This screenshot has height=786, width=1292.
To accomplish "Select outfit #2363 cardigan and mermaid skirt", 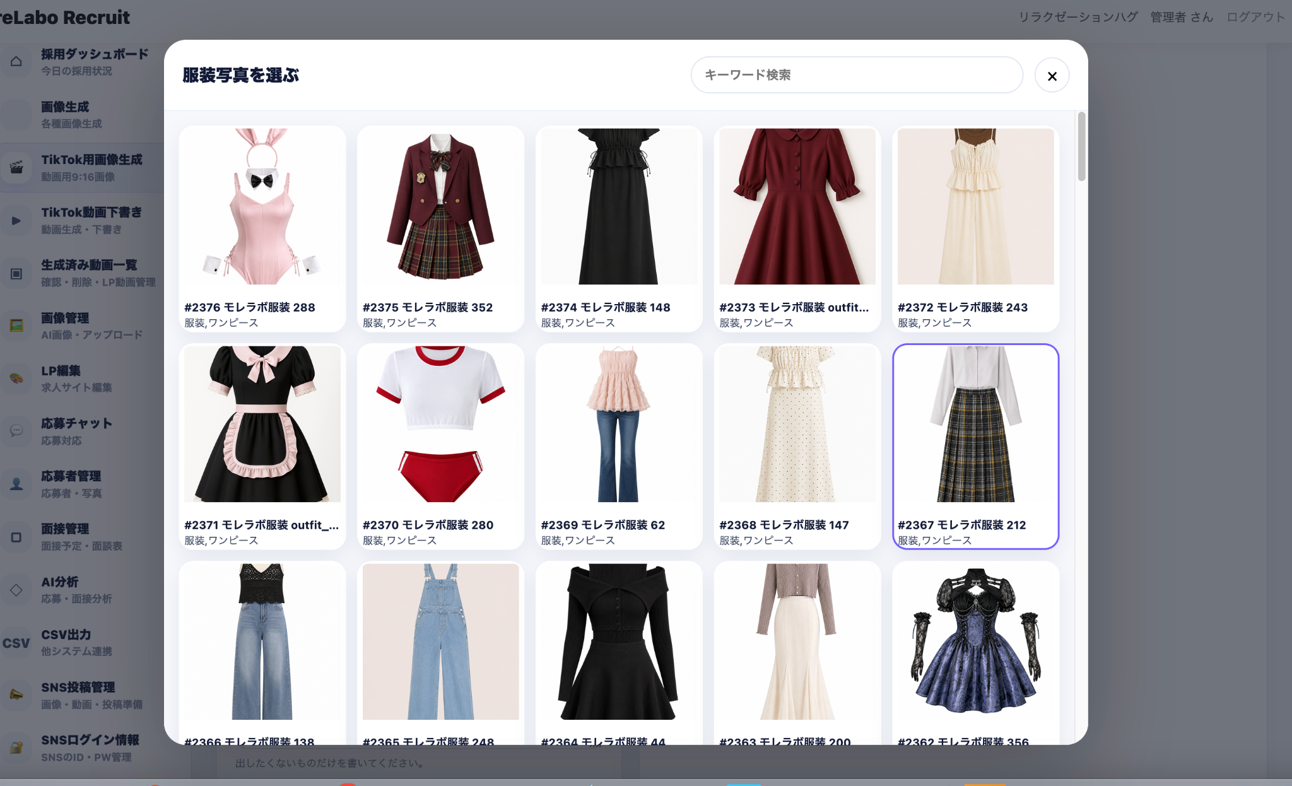I will coord(797,653).
